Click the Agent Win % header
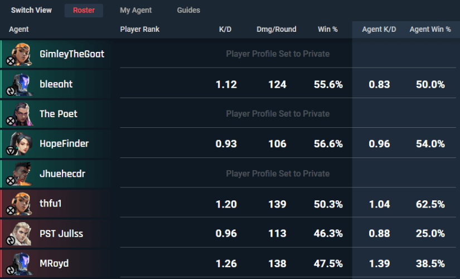The height and width of the screenshot is (279, 460). tap(430, 30)
